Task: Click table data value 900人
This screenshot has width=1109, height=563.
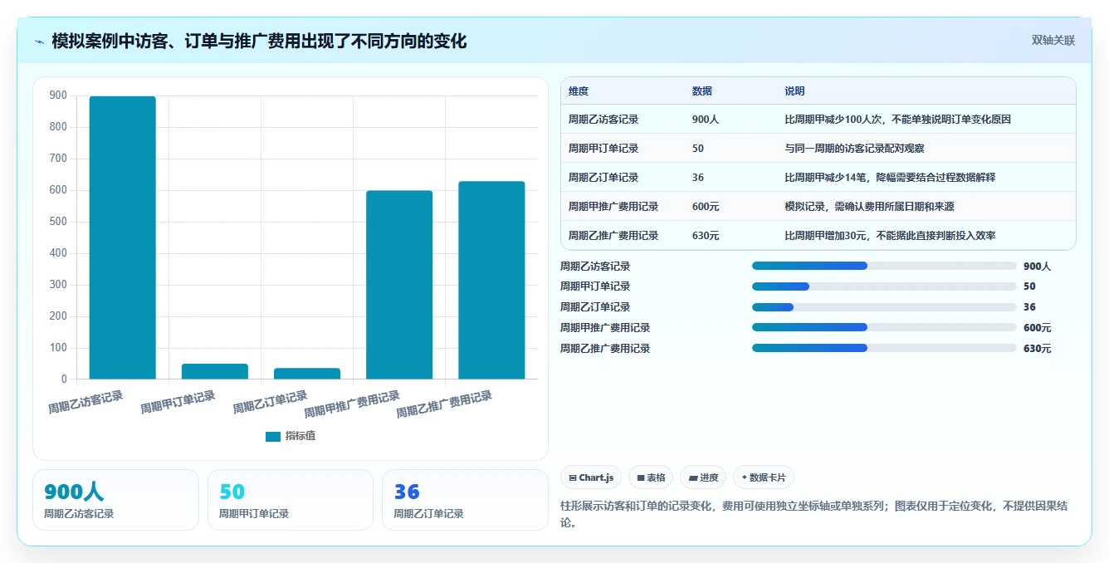Action: click(x=706, y=120)
